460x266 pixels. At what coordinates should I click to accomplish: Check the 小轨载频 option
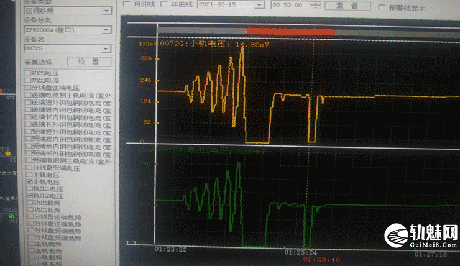coord(31,257)
